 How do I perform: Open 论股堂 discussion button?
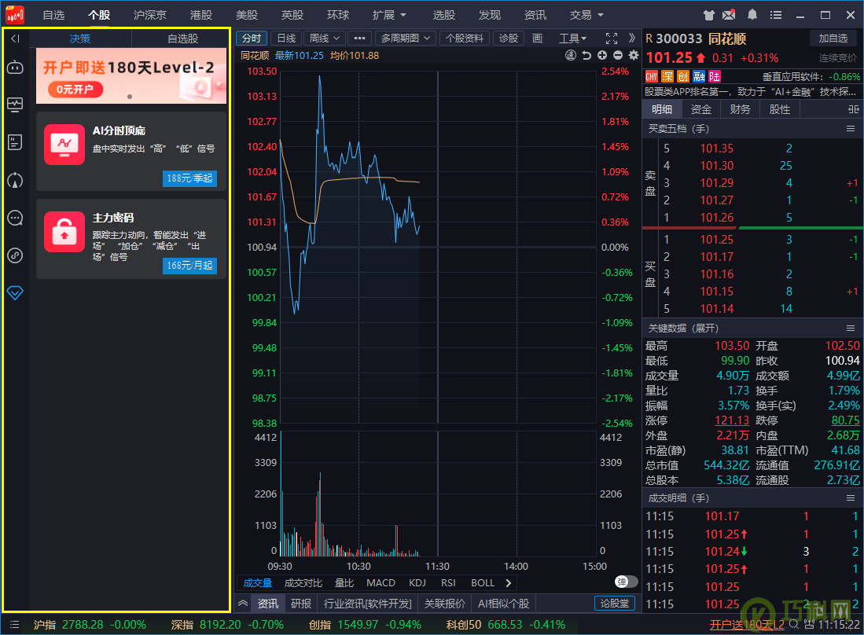[x=615, y=603]
